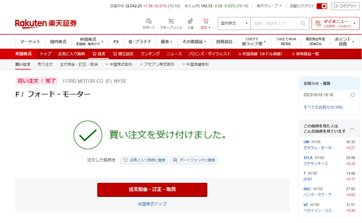This screenshot has width=362, height=223.
Task: Register stock to portfolio (ポートフォリオに登録)
Action: [x=194, y=160]
